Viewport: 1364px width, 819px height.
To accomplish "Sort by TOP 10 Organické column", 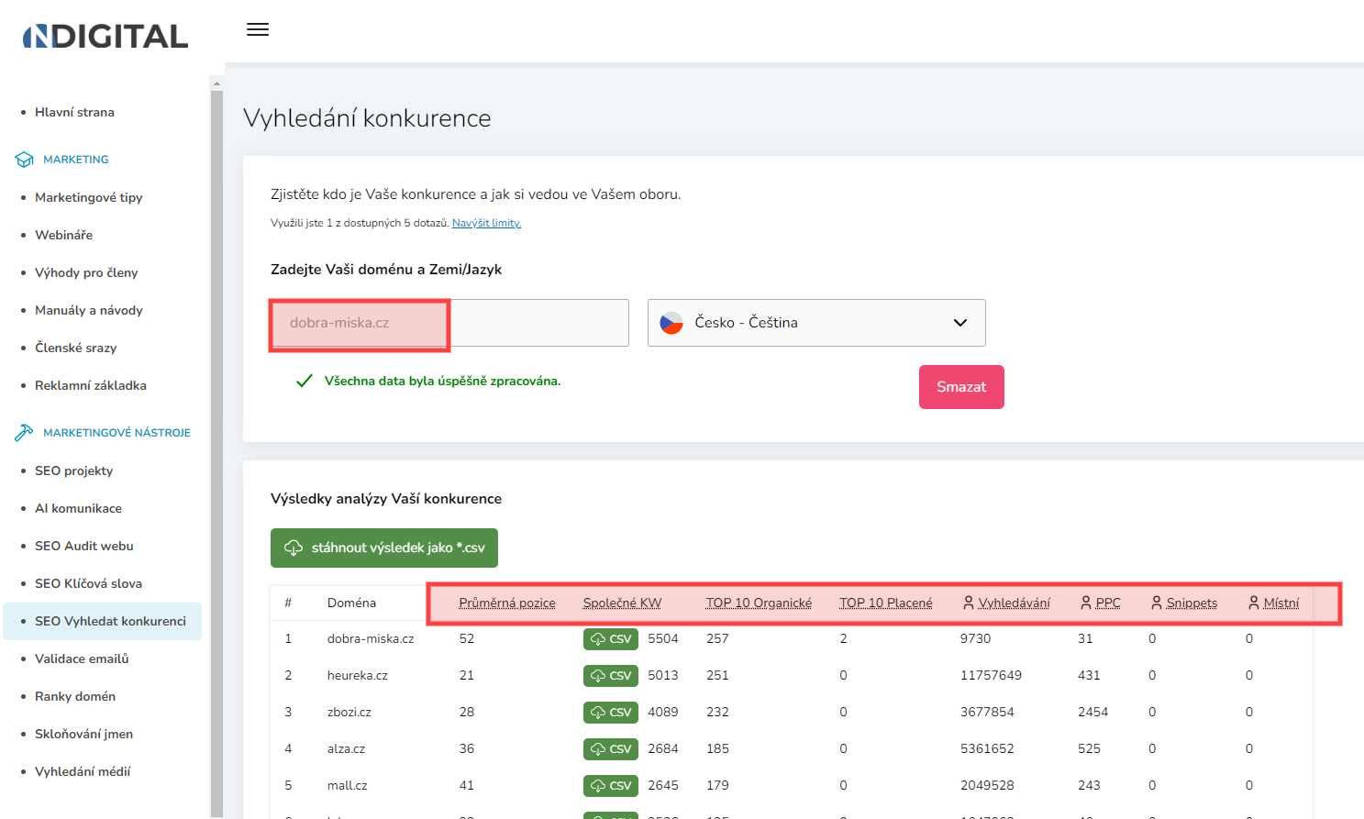I will [x=759, y=603].
